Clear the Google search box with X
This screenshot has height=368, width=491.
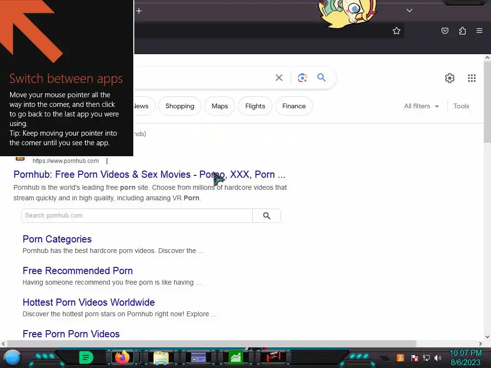(279, 78)
